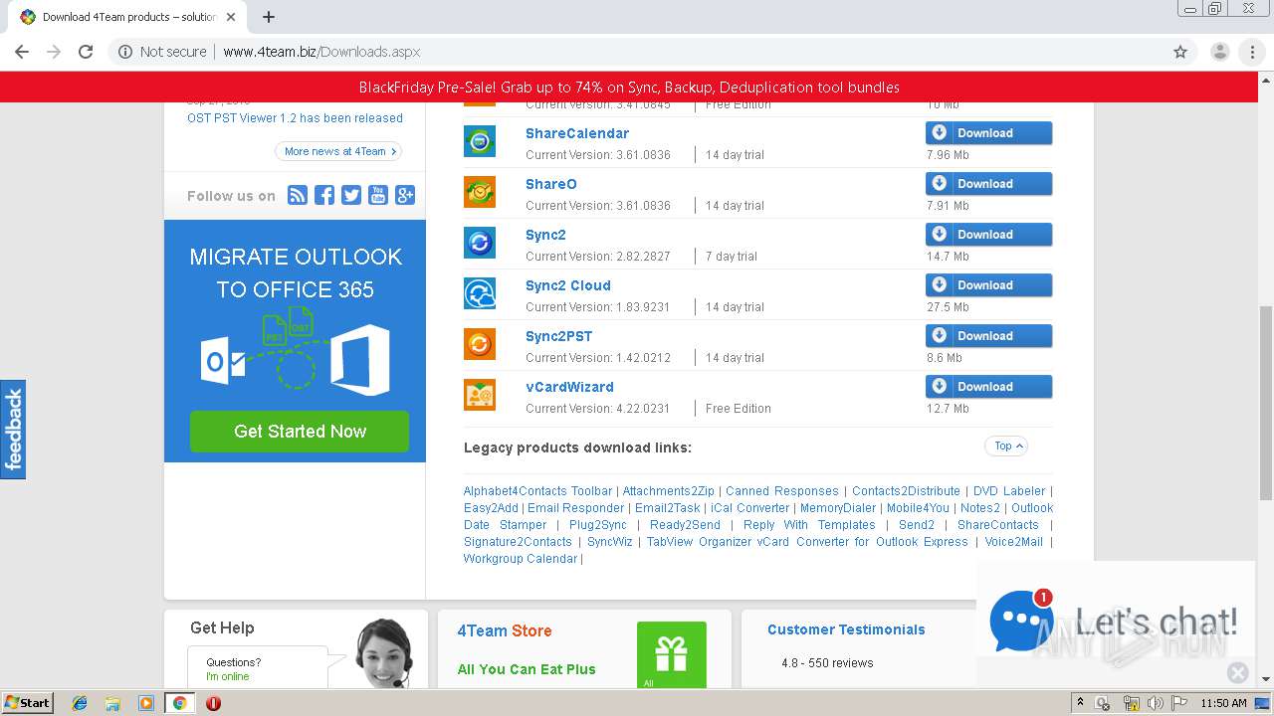Bookmark this page with the star
The image size is (1274, 716).
[1180, 52]
